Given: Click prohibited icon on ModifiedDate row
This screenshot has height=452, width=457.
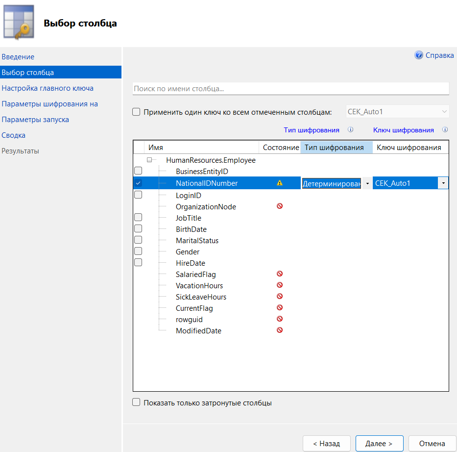Looking at the screenshot, I should (x=280, y=330).
